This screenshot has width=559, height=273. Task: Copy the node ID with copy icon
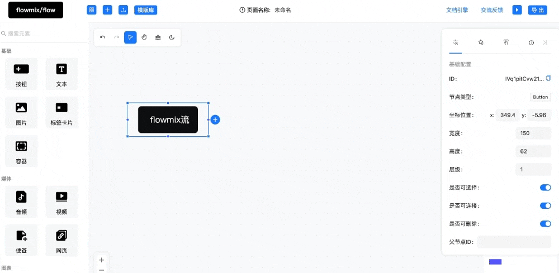click(x=549, y=78)
